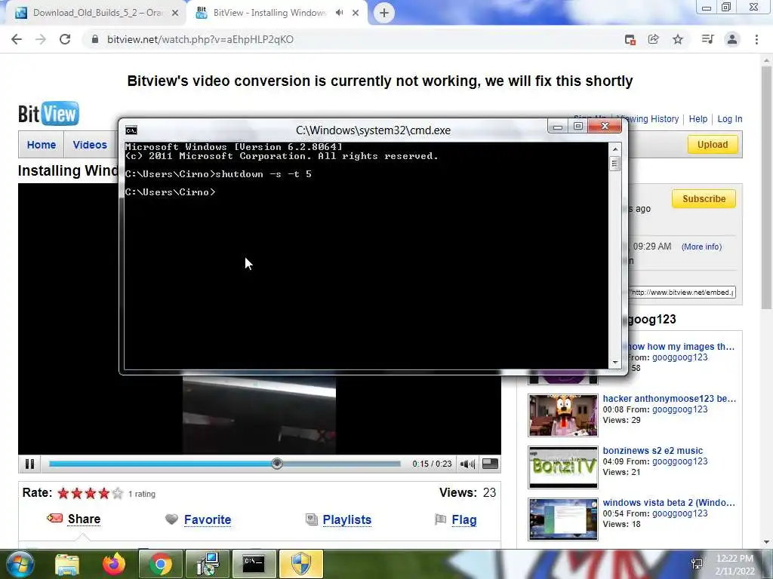Launch Firefox from taskbar
Image resolution: width=773 pixels, height=579 pixels.
(x=114, y=564)
